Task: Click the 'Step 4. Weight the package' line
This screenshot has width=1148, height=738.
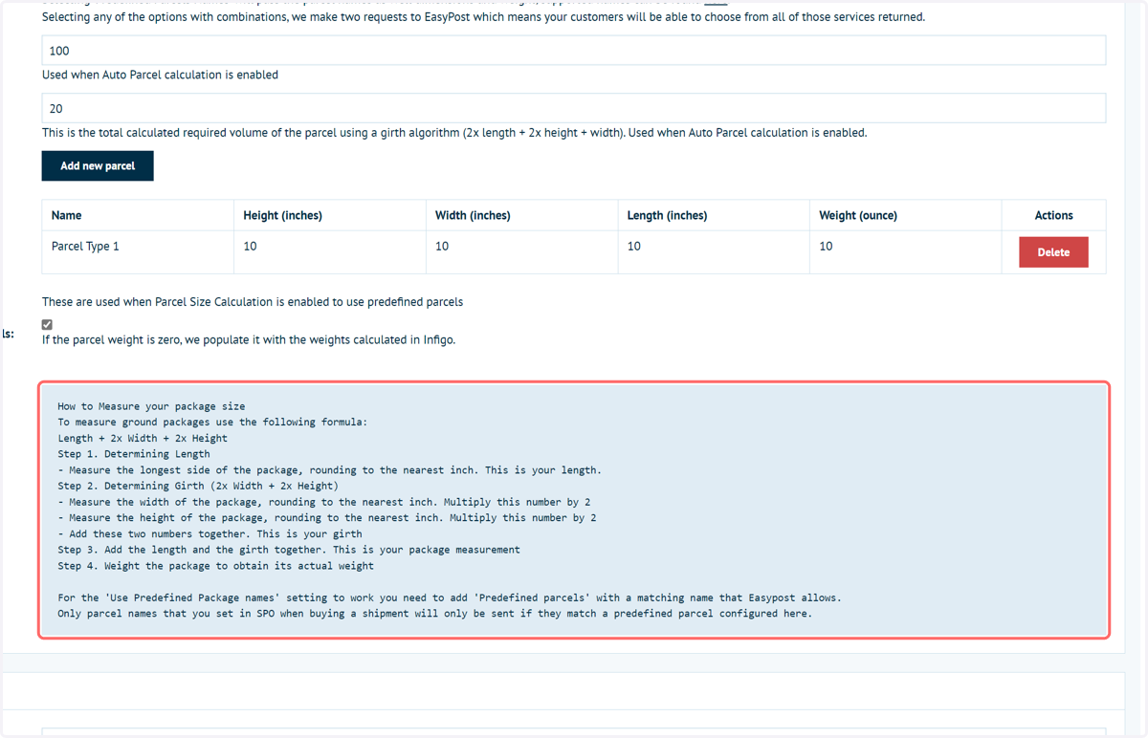Action: tap(215, 566)
